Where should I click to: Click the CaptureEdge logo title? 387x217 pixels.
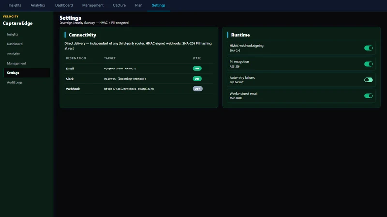click(18, 23)
